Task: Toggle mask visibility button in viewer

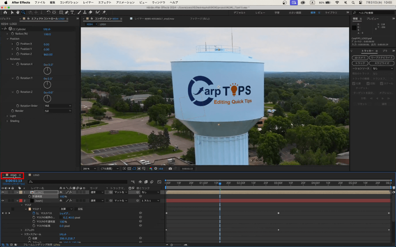Action: click(x=134, y=169)
